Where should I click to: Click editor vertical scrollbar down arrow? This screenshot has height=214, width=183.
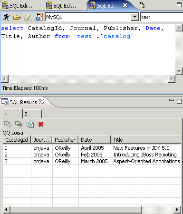point(179,71)
